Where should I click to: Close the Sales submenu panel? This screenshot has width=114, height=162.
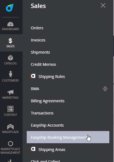103,5
